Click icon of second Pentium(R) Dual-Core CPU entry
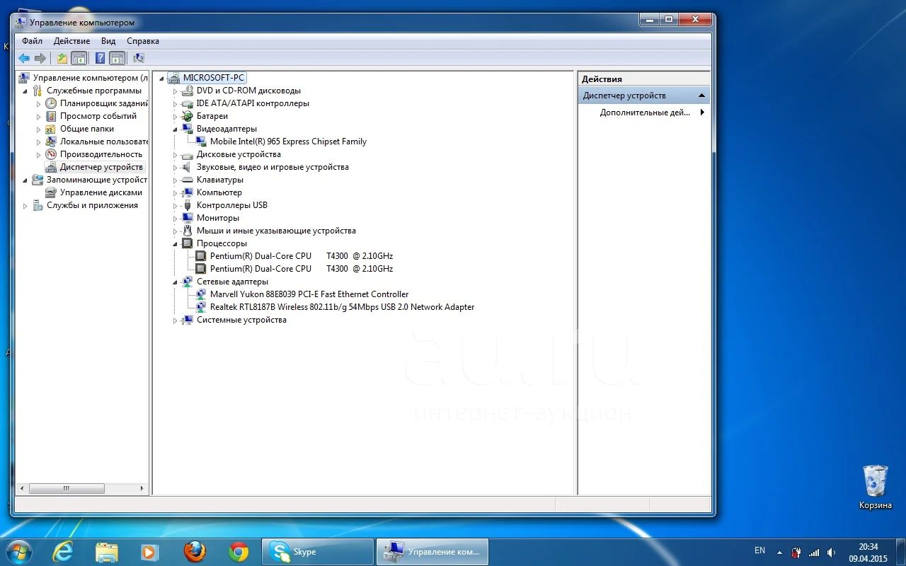906x566 pixels. click(x=201, y=269)
